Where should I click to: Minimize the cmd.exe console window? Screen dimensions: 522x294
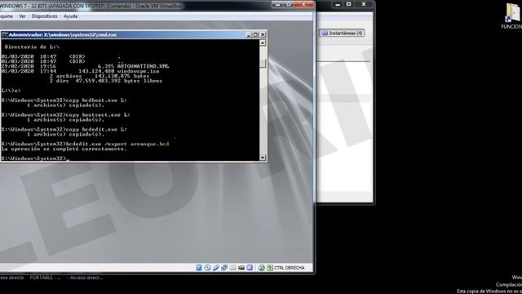click(x=248, y=34)
